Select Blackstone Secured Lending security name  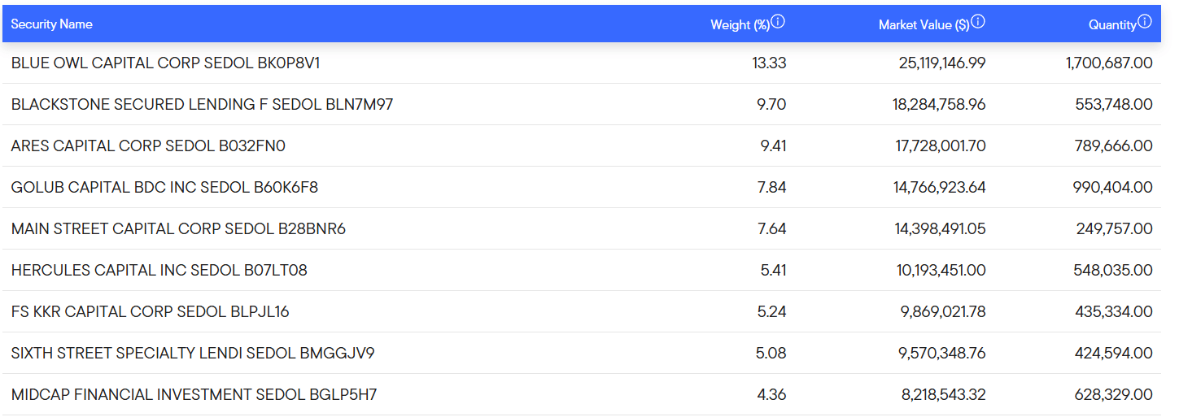click(202, 104)
